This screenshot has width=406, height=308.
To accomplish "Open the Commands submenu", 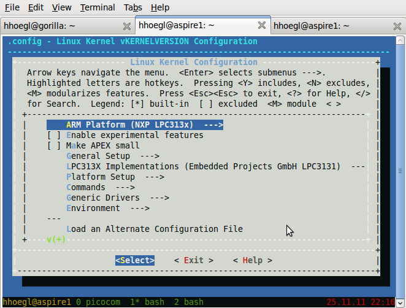I will pyautogui.click(x=101, y=187).
